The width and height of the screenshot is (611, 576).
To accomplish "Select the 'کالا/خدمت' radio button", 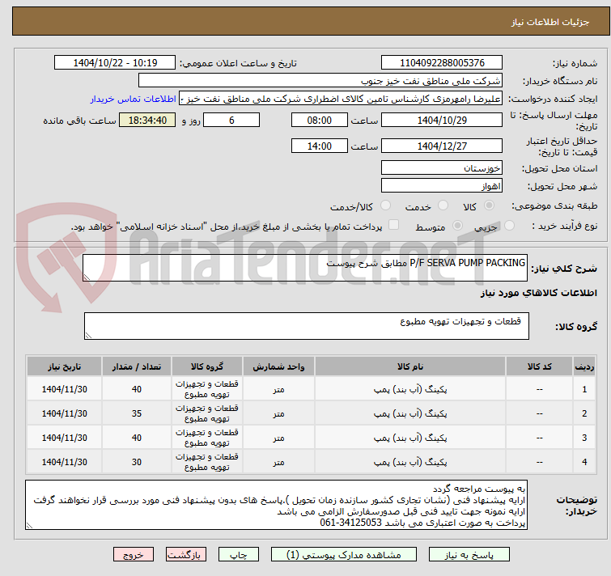I will coord(385,205).
